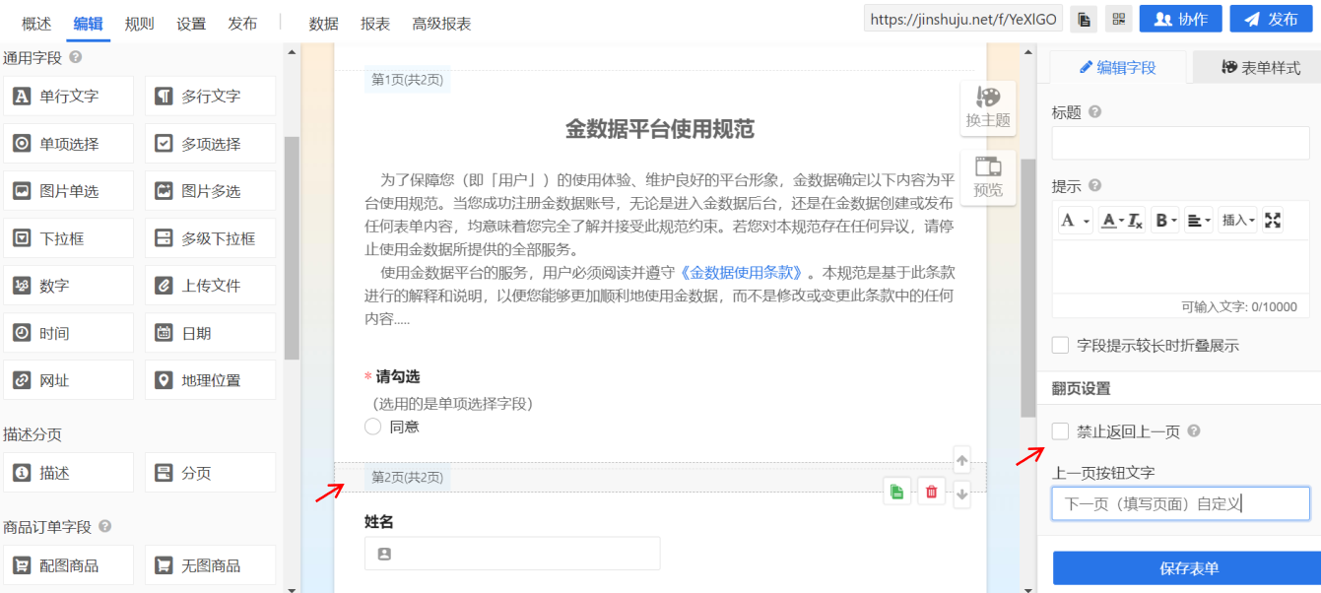Open the text alignment dropdown
This screenshot has width=1321, height=593.
coord(1198,220)
